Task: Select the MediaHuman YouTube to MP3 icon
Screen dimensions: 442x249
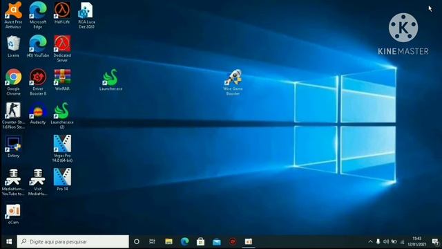Action: (x=13, y=183)
